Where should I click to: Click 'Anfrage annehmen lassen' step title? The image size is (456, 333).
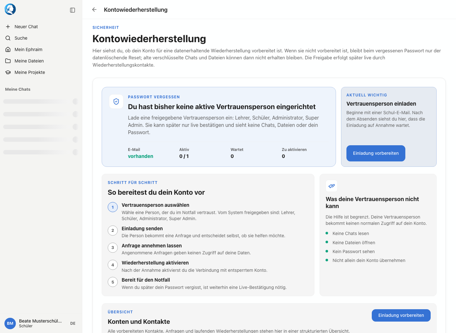click(152, 246)
